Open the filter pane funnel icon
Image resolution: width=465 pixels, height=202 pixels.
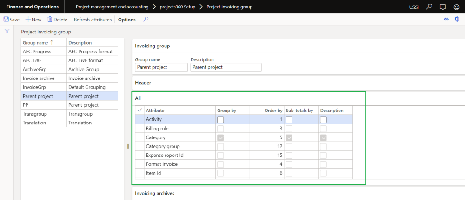tap(7, 31)
